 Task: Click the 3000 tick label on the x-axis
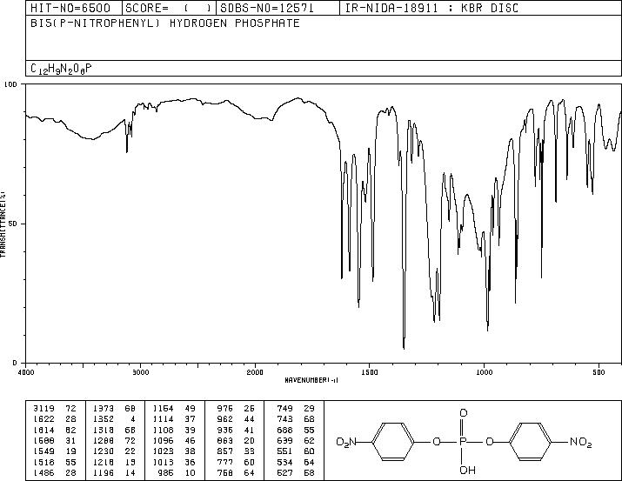point(140,372)
